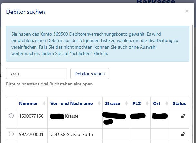Click lock icon for CpD KG St. Paul Fürth
196x143 pixels.
[x=183, y=134]
